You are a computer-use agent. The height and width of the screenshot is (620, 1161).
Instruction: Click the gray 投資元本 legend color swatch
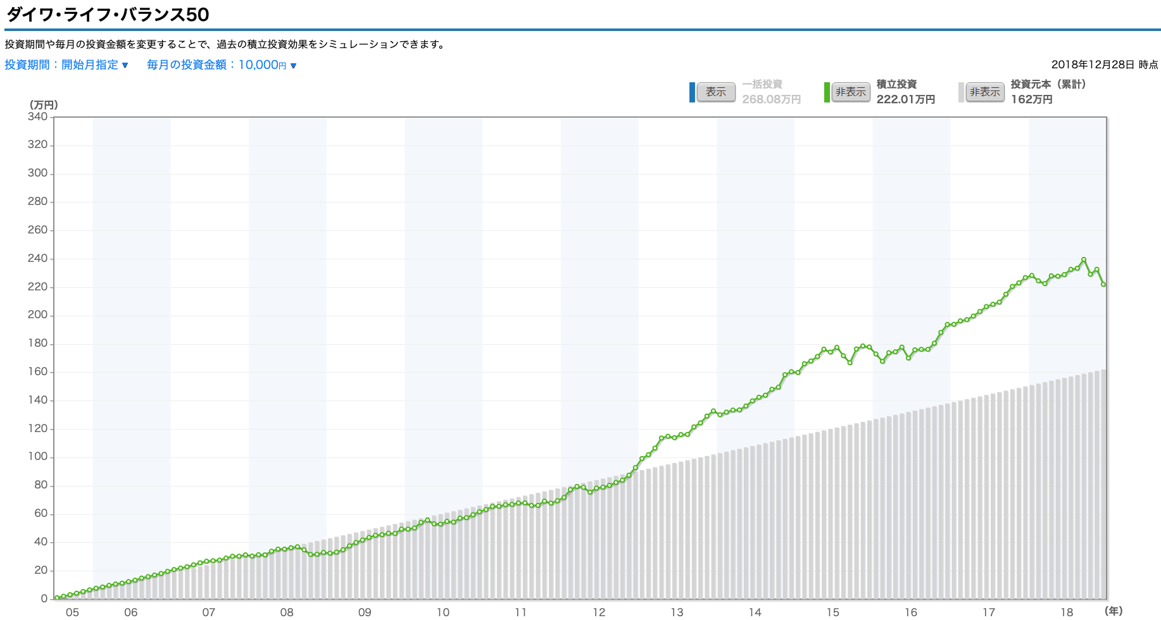coord(961,92)
